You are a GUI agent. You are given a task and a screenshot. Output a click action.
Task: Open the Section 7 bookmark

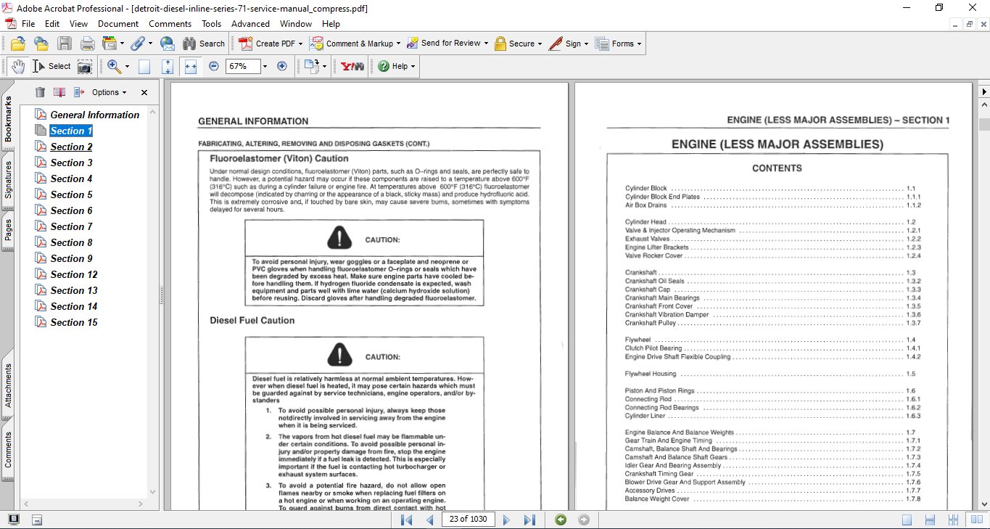[x=71, y=226]
